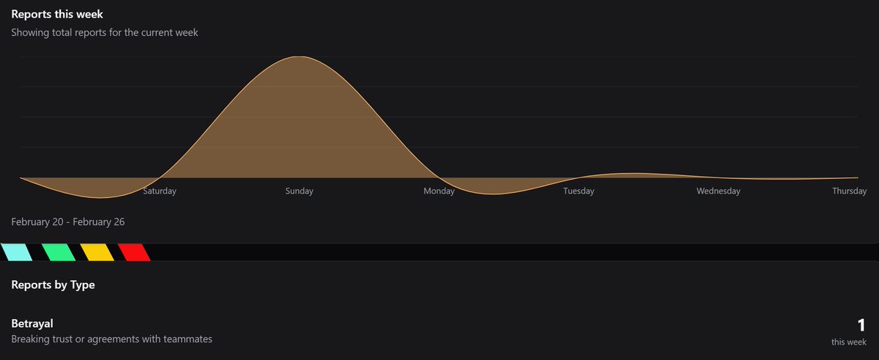
Task: Open the Betrayal report type row
Action: point(439,331)
